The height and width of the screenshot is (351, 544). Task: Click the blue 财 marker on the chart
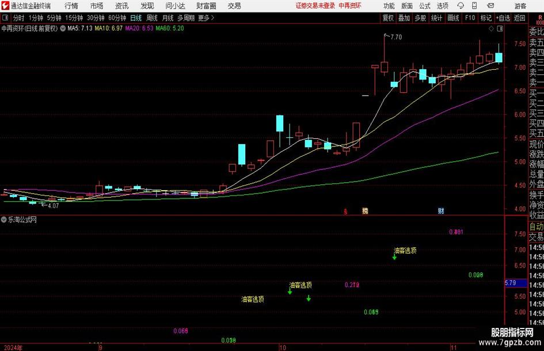point(441,210)
